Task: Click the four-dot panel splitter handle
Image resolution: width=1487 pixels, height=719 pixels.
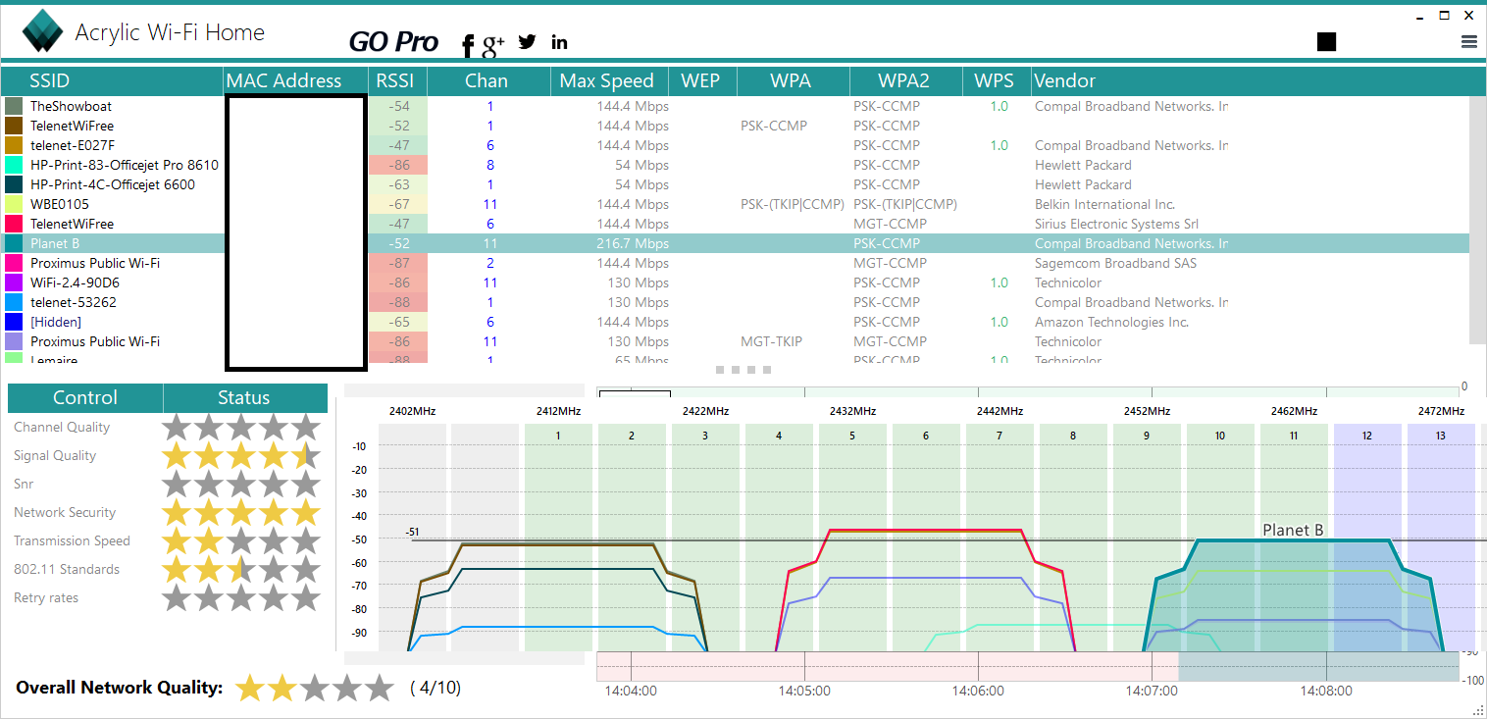Action: [x=743, y=370]
